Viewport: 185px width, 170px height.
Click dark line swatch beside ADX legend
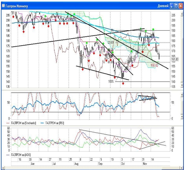(8, 155)
